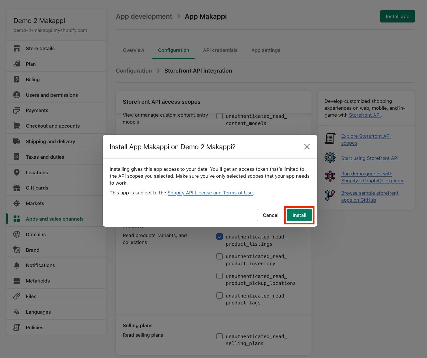Open Store details settings
Viewport: 427px width, 358px height.
pos(56,48)
